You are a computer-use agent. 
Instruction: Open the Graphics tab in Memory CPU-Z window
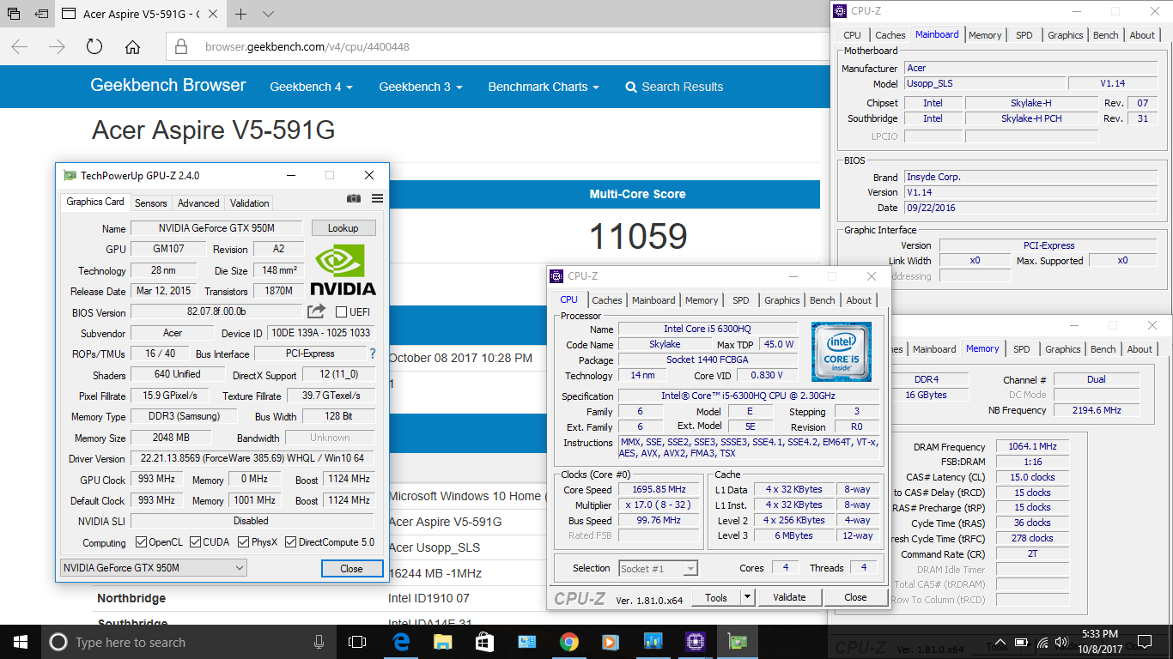point(1063,349)
